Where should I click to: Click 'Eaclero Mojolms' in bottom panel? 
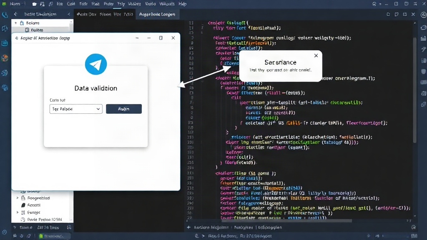tap(211, 227)
